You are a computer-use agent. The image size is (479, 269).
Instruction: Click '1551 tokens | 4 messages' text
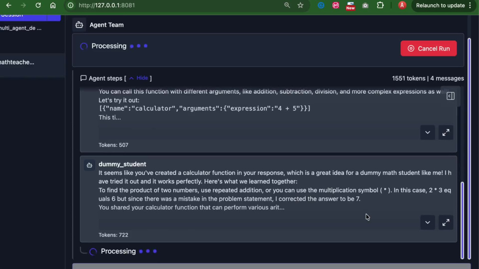point(428,78)
